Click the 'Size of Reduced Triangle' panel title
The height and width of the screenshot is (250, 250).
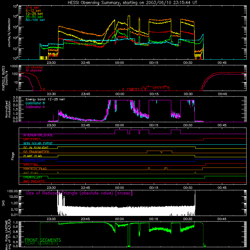click(x=79, y=193)
